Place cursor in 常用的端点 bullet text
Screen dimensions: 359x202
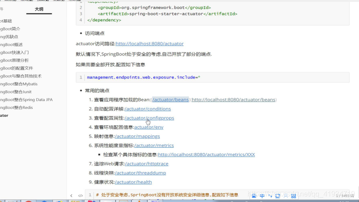[97, 91]
